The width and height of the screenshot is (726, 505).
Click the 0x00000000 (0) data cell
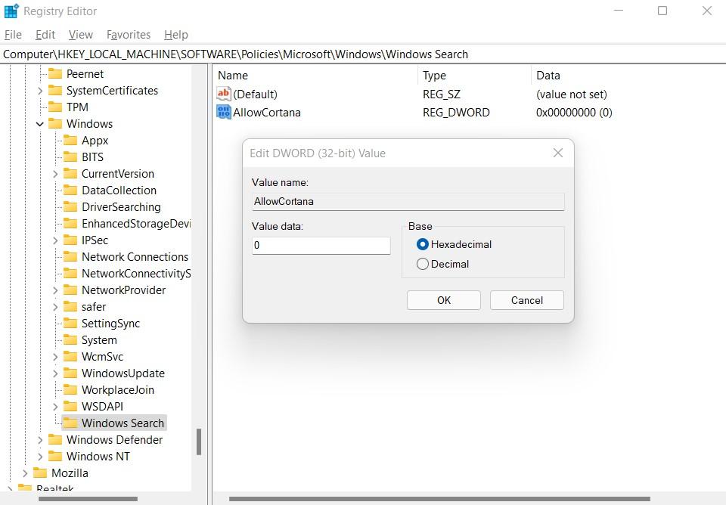coord(574,113)
